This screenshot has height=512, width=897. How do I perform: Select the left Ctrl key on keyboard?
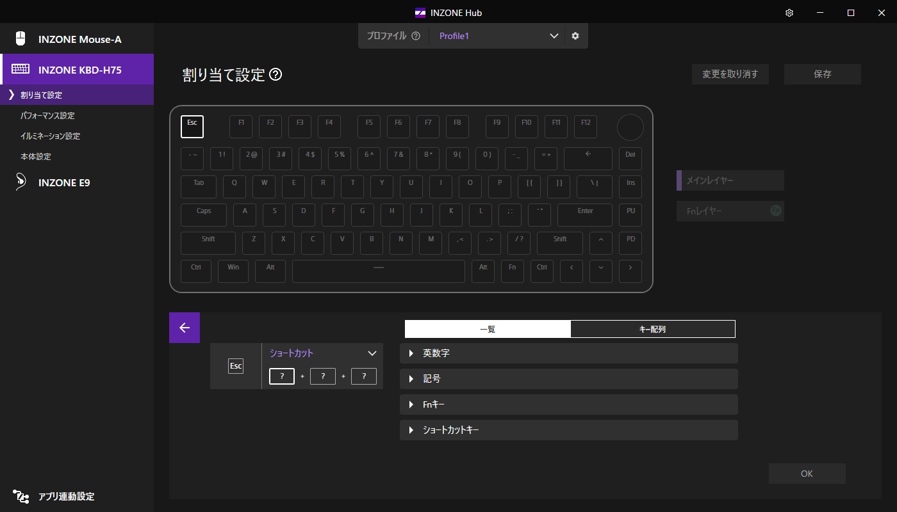pos(196,271)
